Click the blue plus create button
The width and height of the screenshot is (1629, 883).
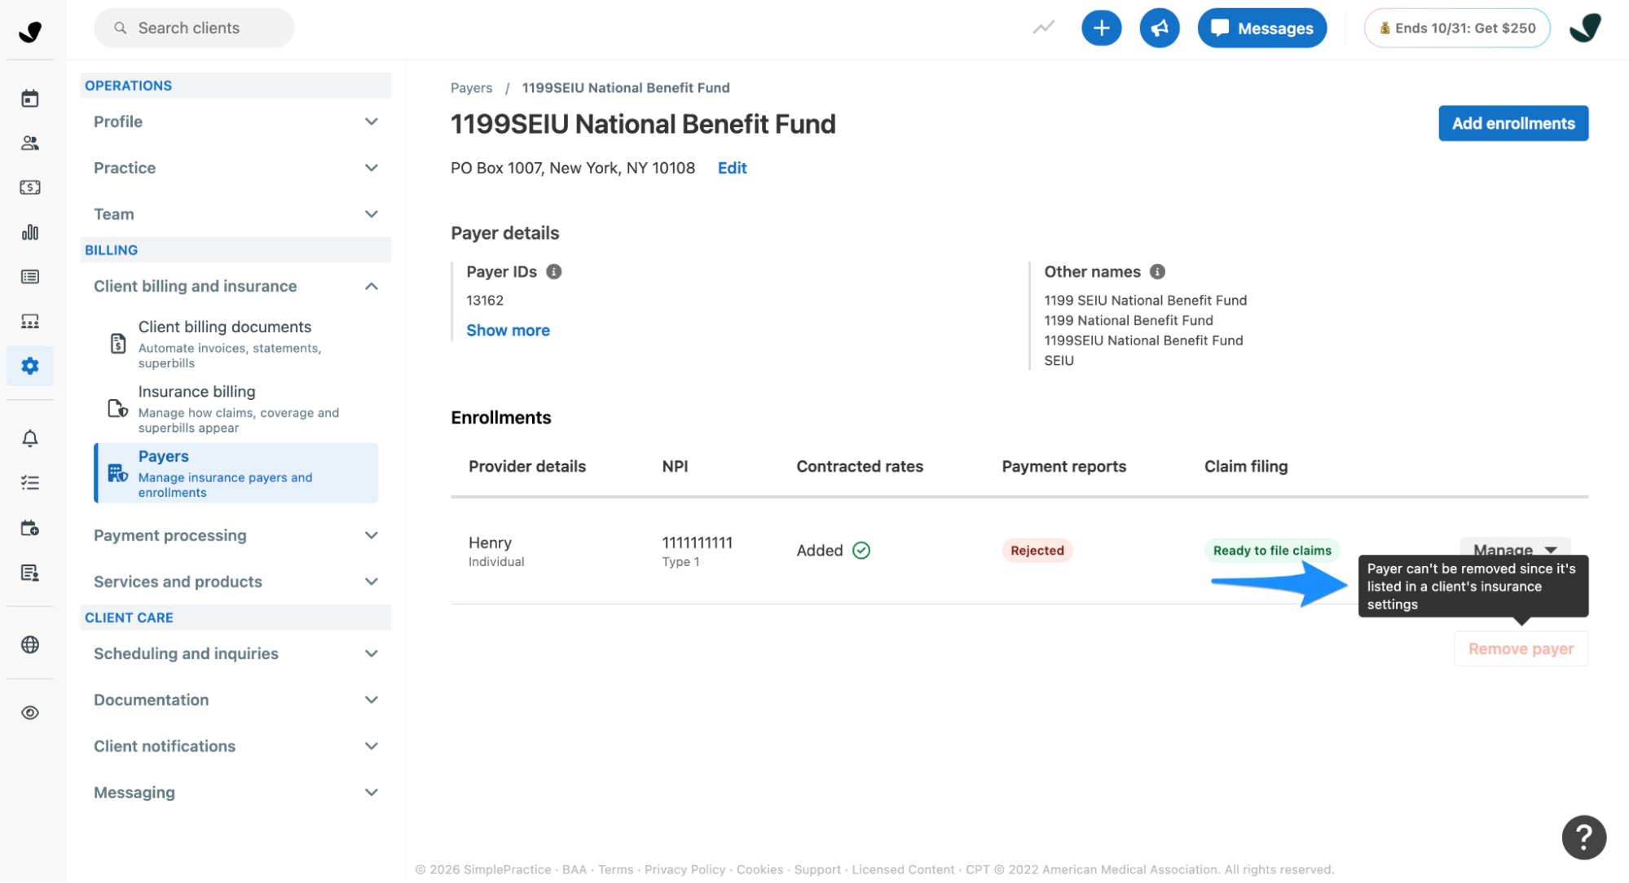point(1101,28)
